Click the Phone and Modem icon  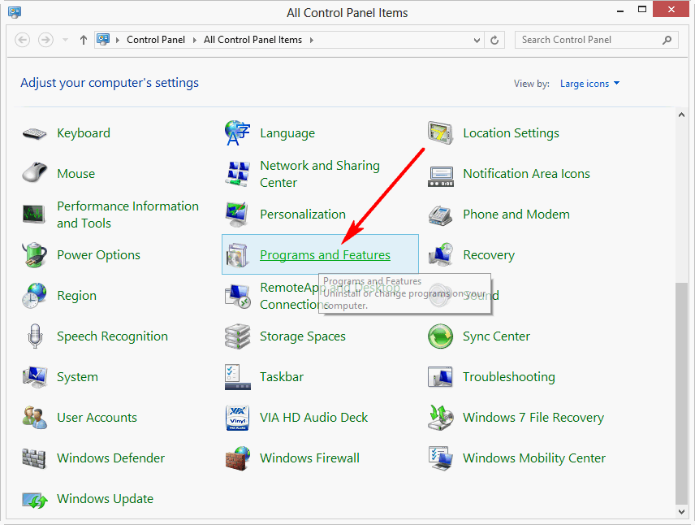[x=441, y=215]
